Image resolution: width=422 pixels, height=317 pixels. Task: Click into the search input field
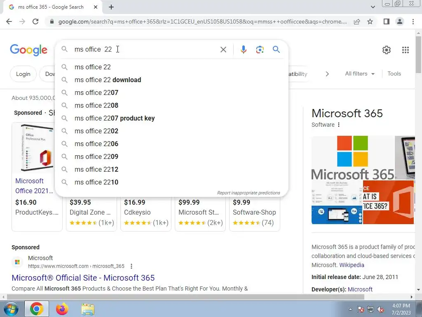[145, 50]
